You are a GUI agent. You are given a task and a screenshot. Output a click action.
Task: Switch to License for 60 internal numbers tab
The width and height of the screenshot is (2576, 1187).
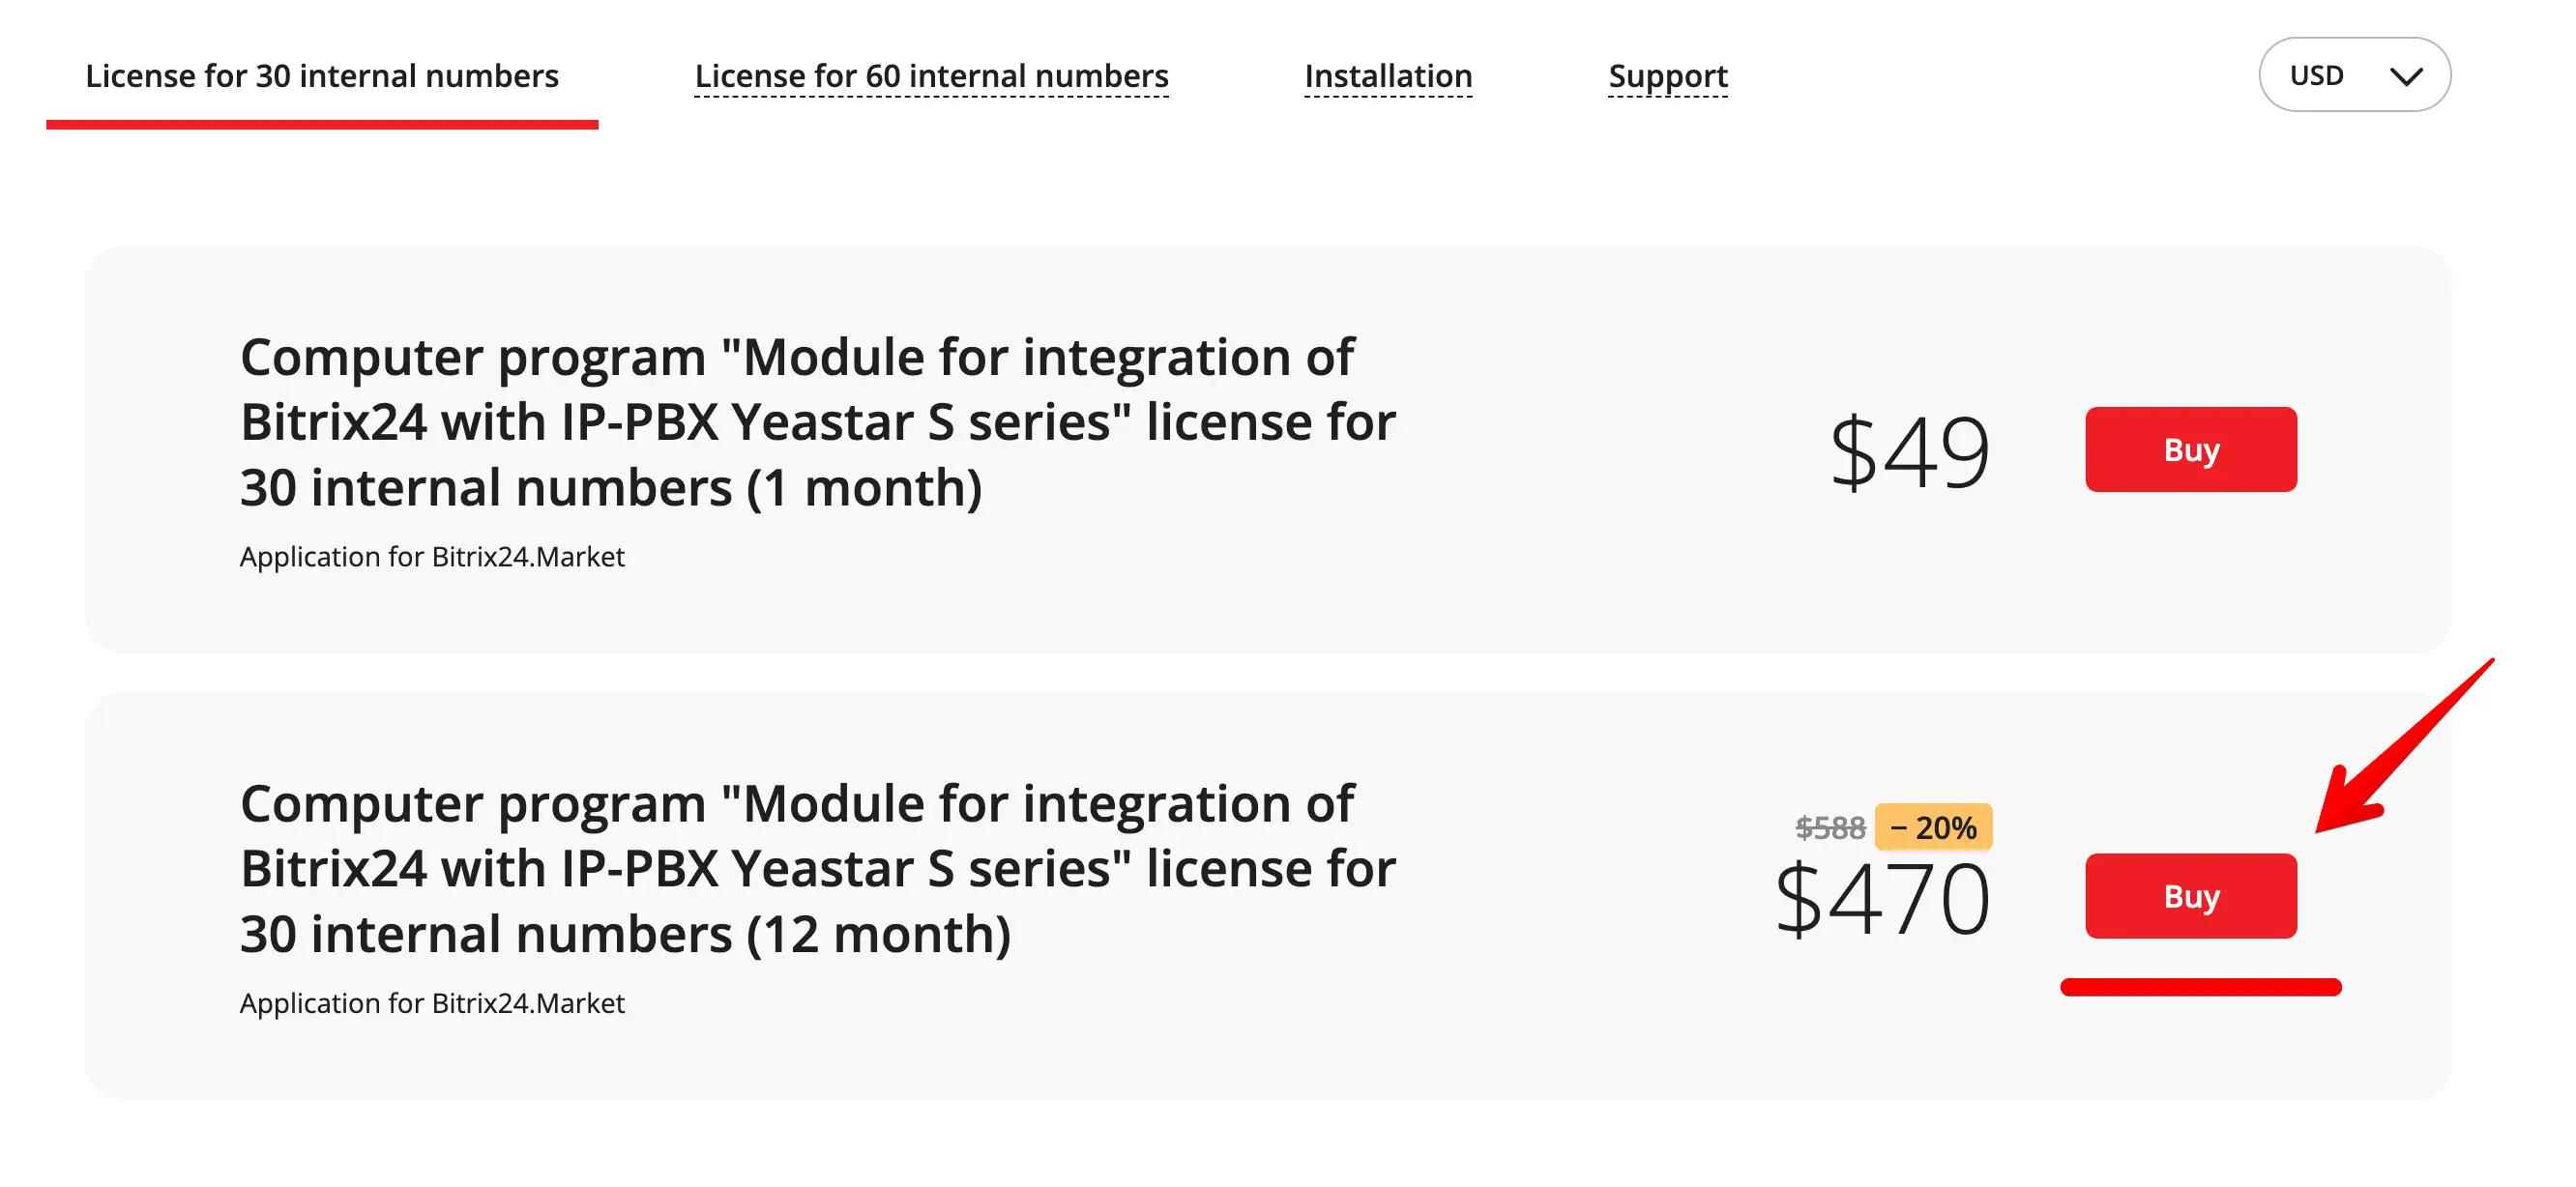[931, 76]
